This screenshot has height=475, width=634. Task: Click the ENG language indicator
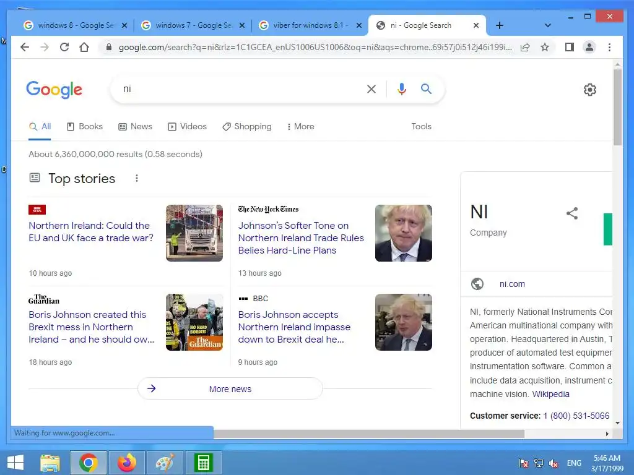(x=574, y=463)
